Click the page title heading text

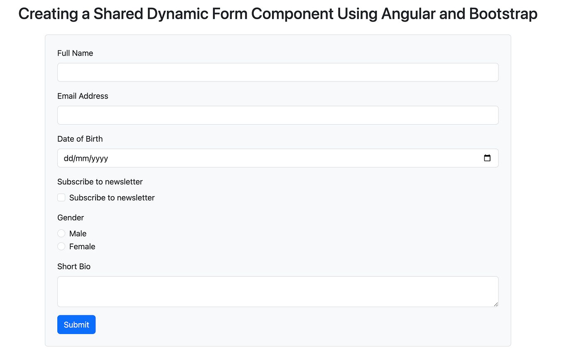278,14
